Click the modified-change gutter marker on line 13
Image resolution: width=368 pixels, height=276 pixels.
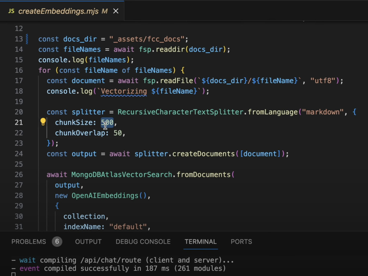click(27, 39)
